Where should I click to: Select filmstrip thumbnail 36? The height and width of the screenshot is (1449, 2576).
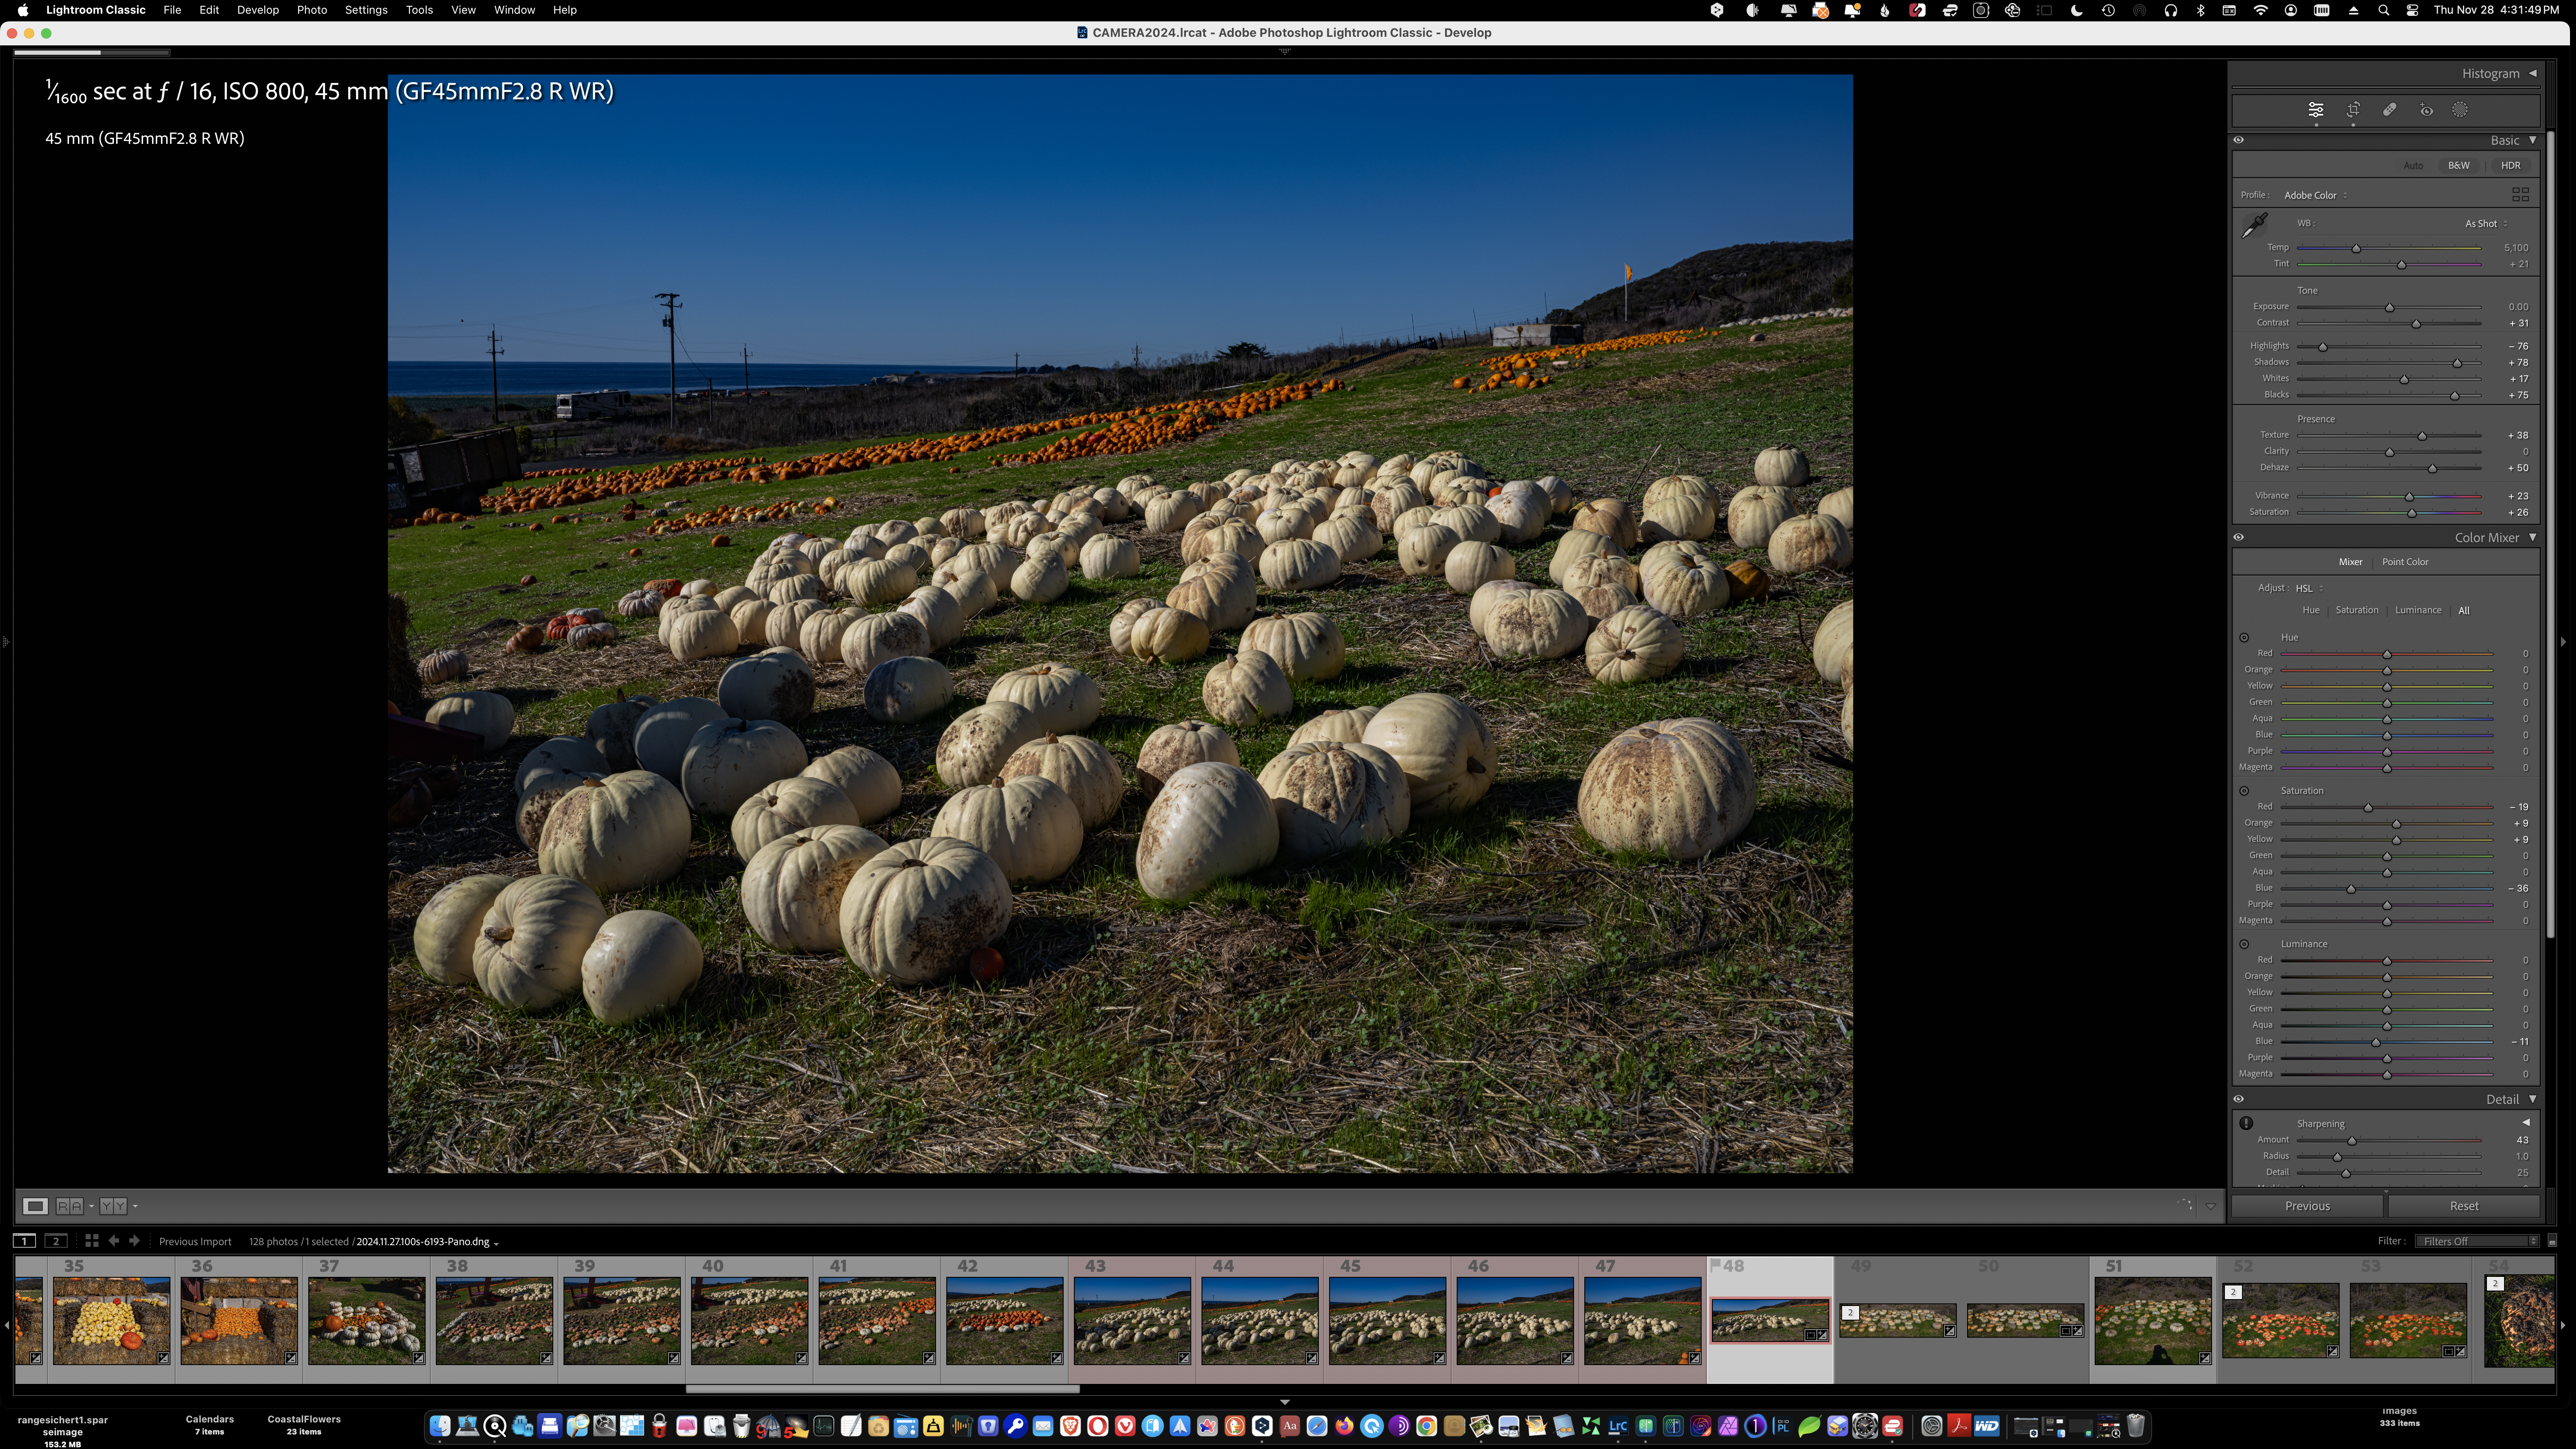[x=239, y=1320]
